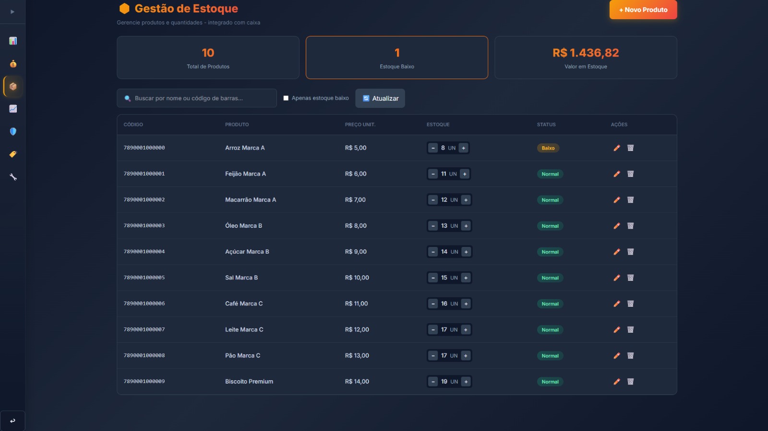
Task: Click barcode 7890001000009 in the table
Action: pyautogui.click(x=144, y=382)
